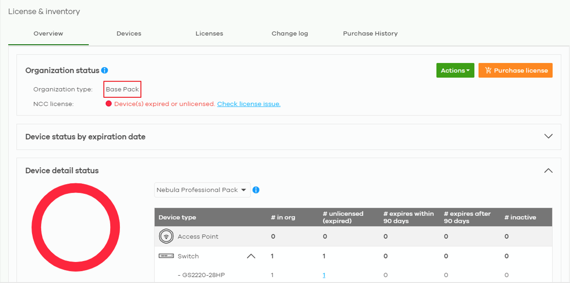Click Switch row # in org value
The width and height of the screenshot is (570, 283).
pos(272,256)
